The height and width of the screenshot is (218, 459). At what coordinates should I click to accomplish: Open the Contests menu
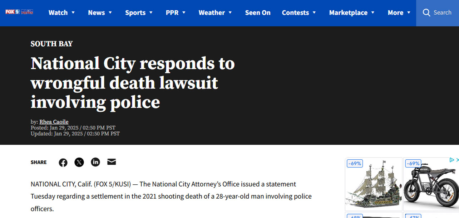point(299,13)
